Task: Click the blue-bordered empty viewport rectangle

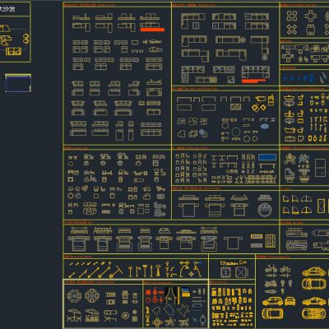Action: (18, 83)
